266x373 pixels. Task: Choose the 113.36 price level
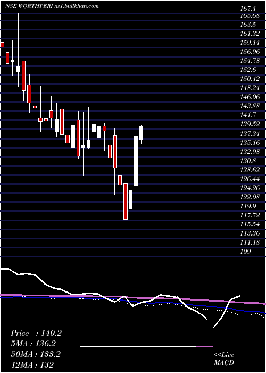(250, 233)
